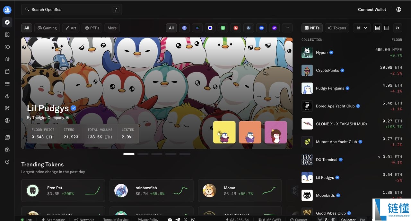The width and height of the screenshot is (411, 221).
Task: Open the CryptoPunks collection row
Action: 352,71
